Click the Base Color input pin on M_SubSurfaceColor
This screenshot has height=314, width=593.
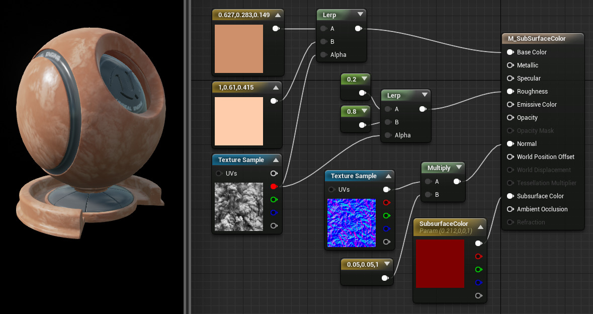510,52
